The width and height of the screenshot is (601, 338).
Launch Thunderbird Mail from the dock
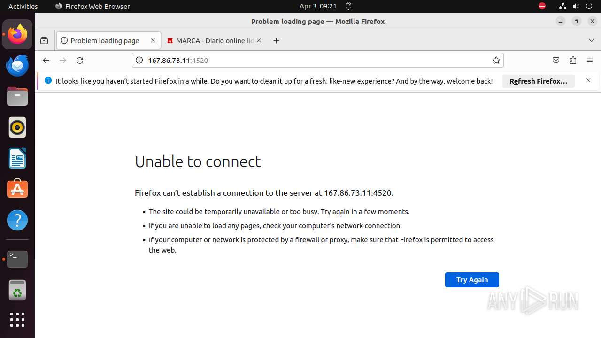click(x=17, y=65)
